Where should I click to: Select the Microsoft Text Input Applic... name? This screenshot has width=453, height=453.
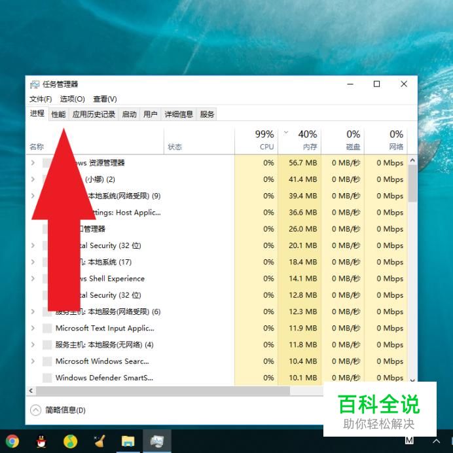click(x=105, y=328)
